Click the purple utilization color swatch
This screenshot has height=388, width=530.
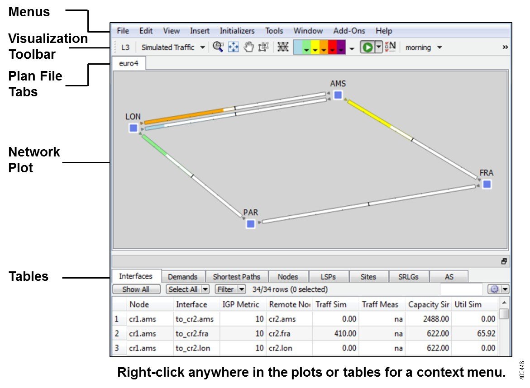(341, 47)
